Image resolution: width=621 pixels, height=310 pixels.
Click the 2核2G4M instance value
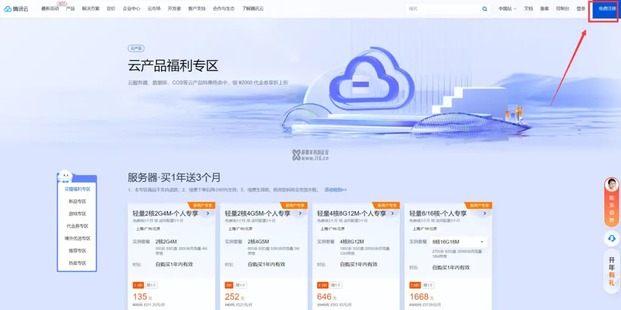[166, 242]
